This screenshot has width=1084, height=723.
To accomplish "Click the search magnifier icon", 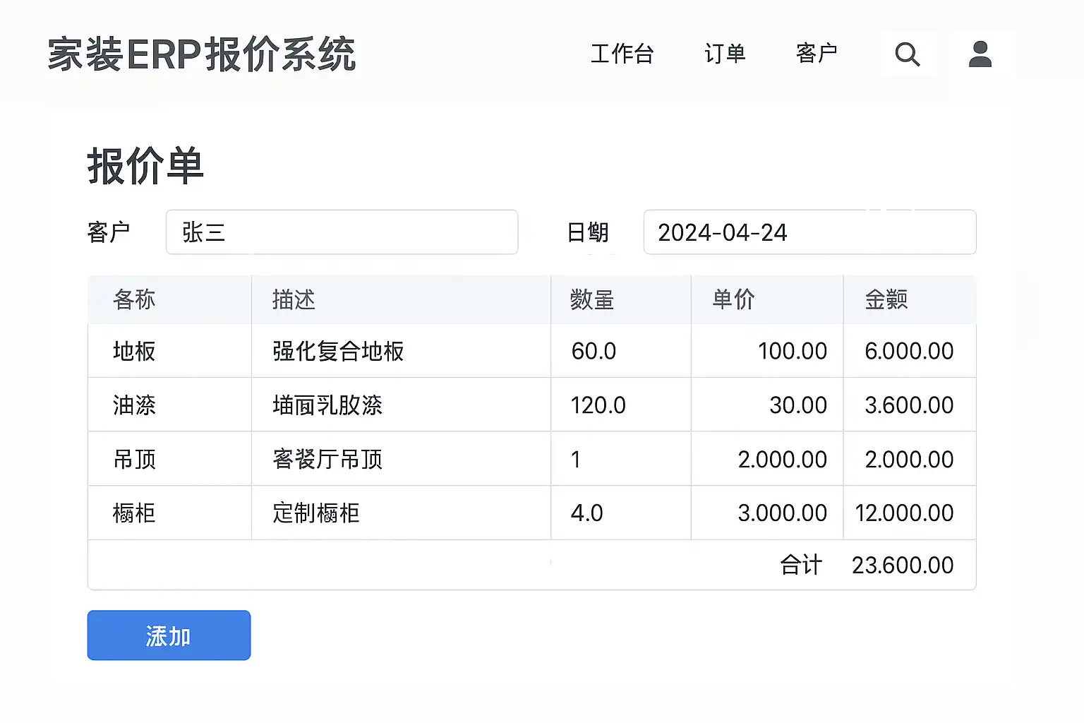I will 908,54.
